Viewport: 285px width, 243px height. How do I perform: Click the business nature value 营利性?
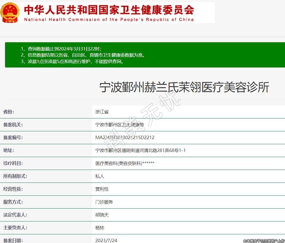click(102, 189)
